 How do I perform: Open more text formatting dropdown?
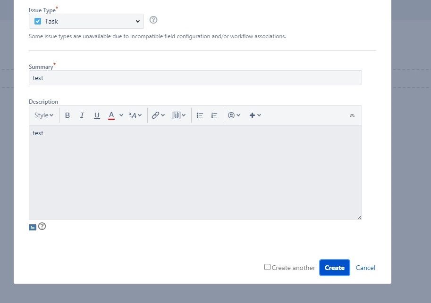point(135,115)
